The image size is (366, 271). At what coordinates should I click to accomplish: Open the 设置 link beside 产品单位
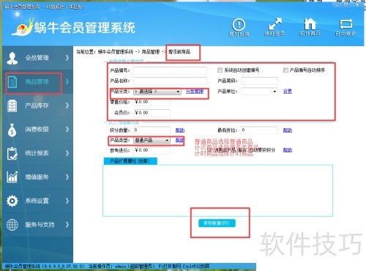tap(288, 92)
